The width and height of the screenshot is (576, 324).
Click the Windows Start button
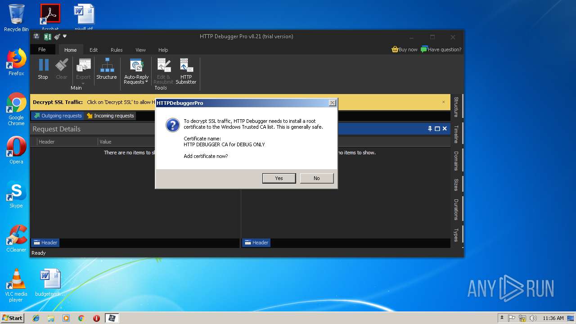12,318
